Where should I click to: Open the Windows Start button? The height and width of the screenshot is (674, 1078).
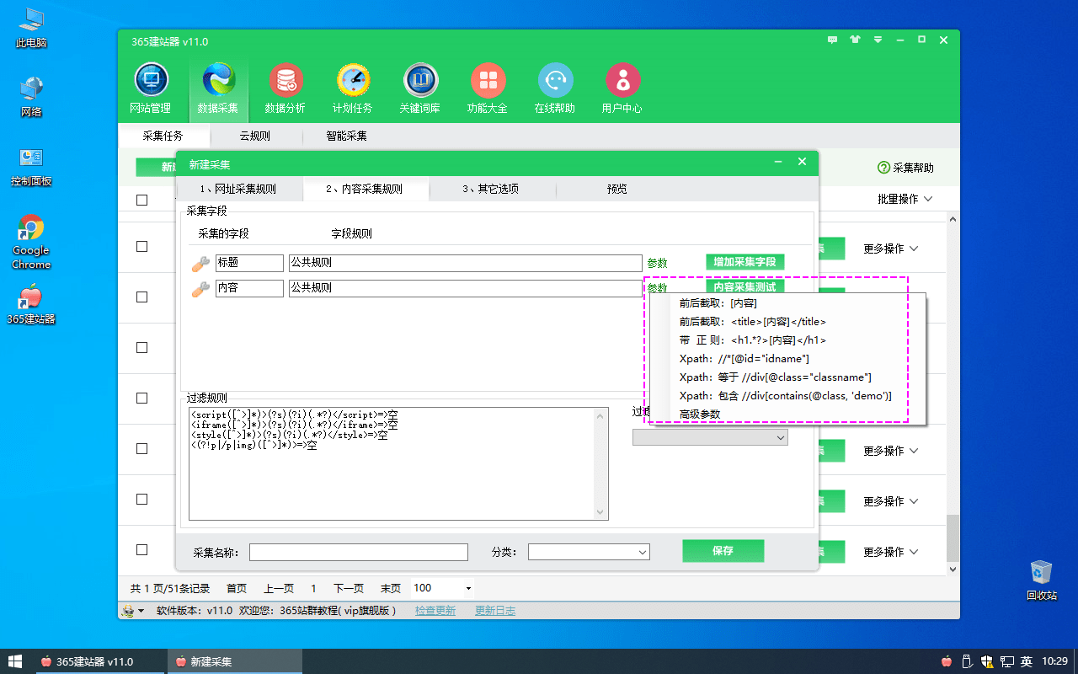point(15,661)
